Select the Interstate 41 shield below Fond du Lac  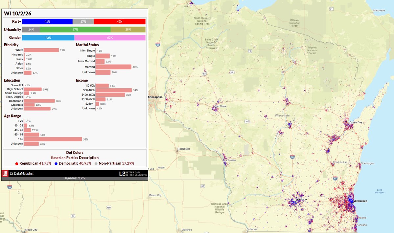point(335,178)
